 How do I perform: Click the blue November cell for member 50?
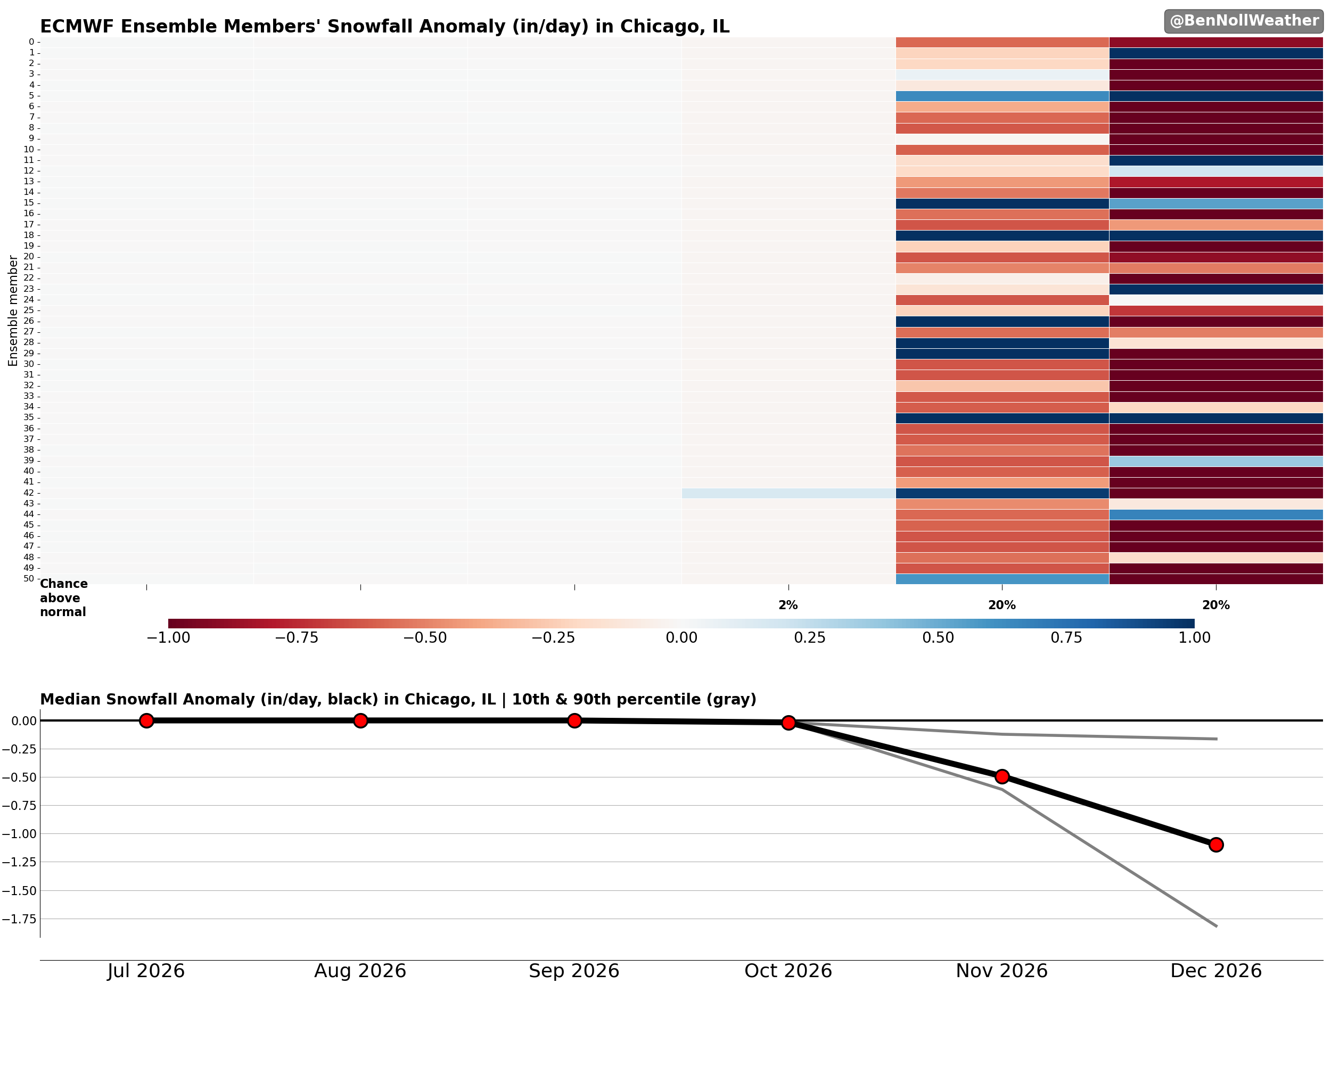point(1002,579)
